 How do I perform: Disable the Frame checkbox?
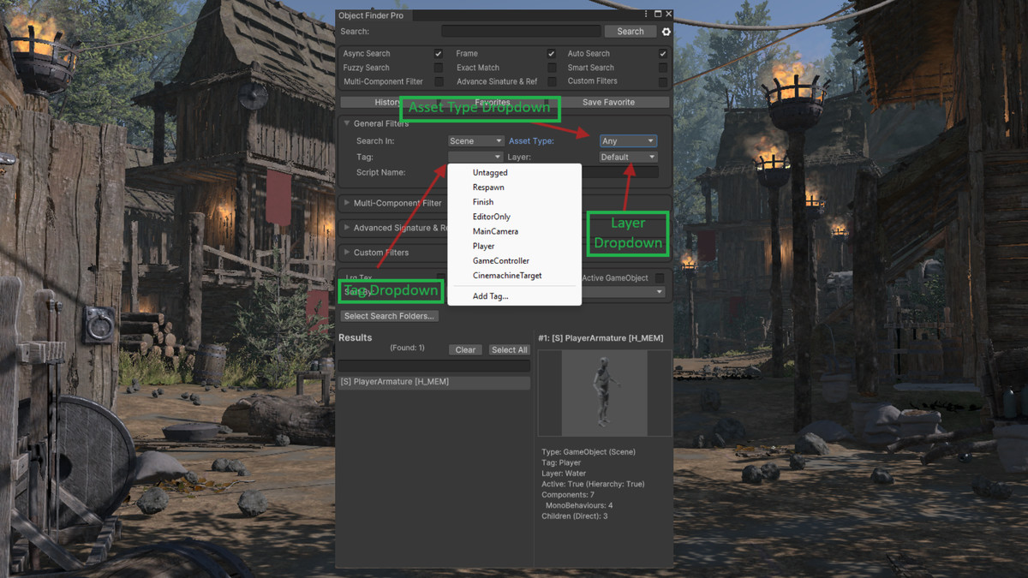click(x=550, y=53)
